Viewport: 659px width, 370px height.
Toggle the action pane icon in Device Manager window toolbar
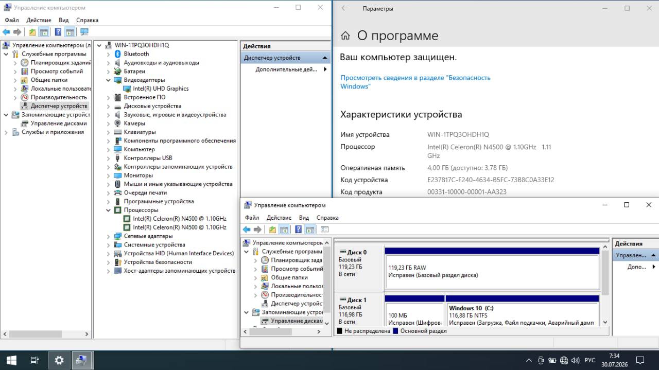(70, 32)
